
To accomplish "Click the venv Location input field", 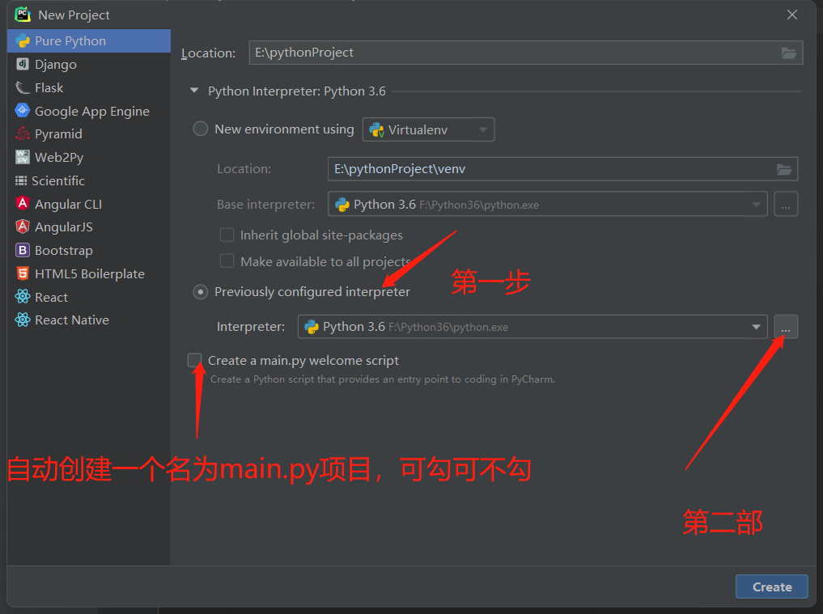I will 562,169.
